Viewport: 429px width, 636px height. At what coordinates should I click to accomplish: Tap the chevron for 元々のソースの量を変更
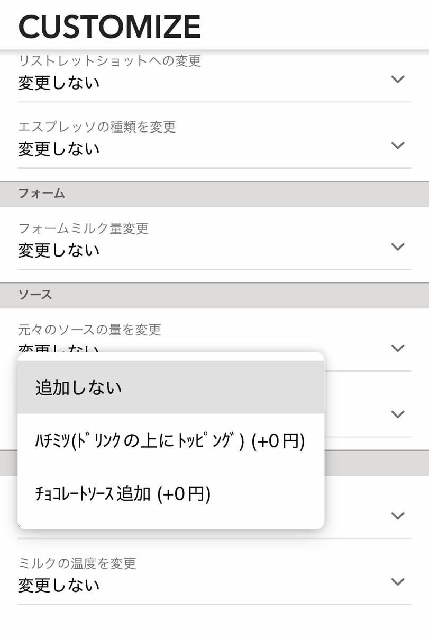point(397,348)
